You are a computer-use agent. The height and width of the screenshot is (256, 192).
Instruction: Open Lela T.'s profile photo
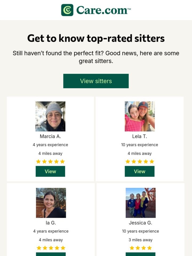[x=140, y=116]
